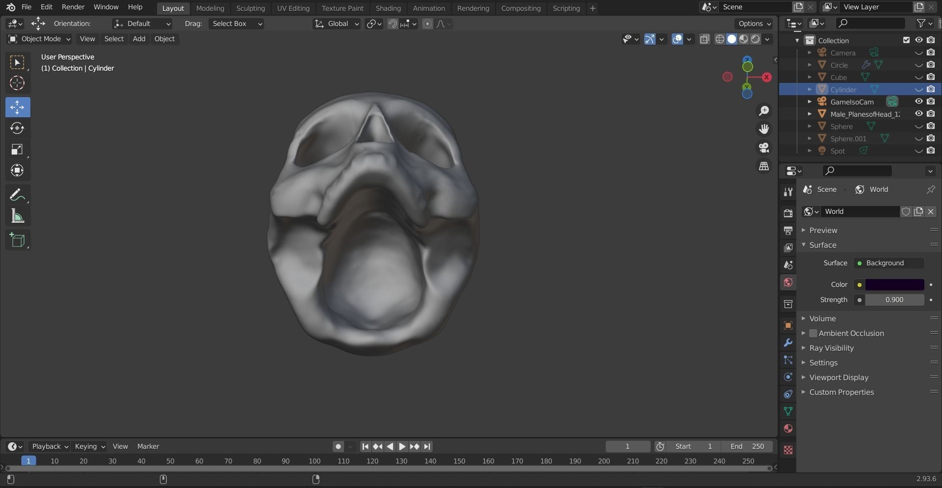Open the Material properties tab
Image resolution: width=942 pixels, height=488 pixels.
pyautogui.click(x=788, y=429)
